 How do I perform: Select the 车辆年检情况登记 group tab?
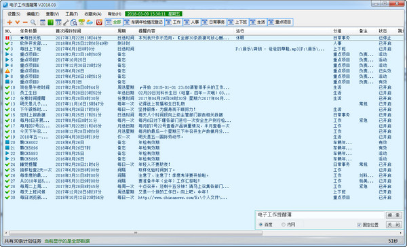click(x=144, y=22)
